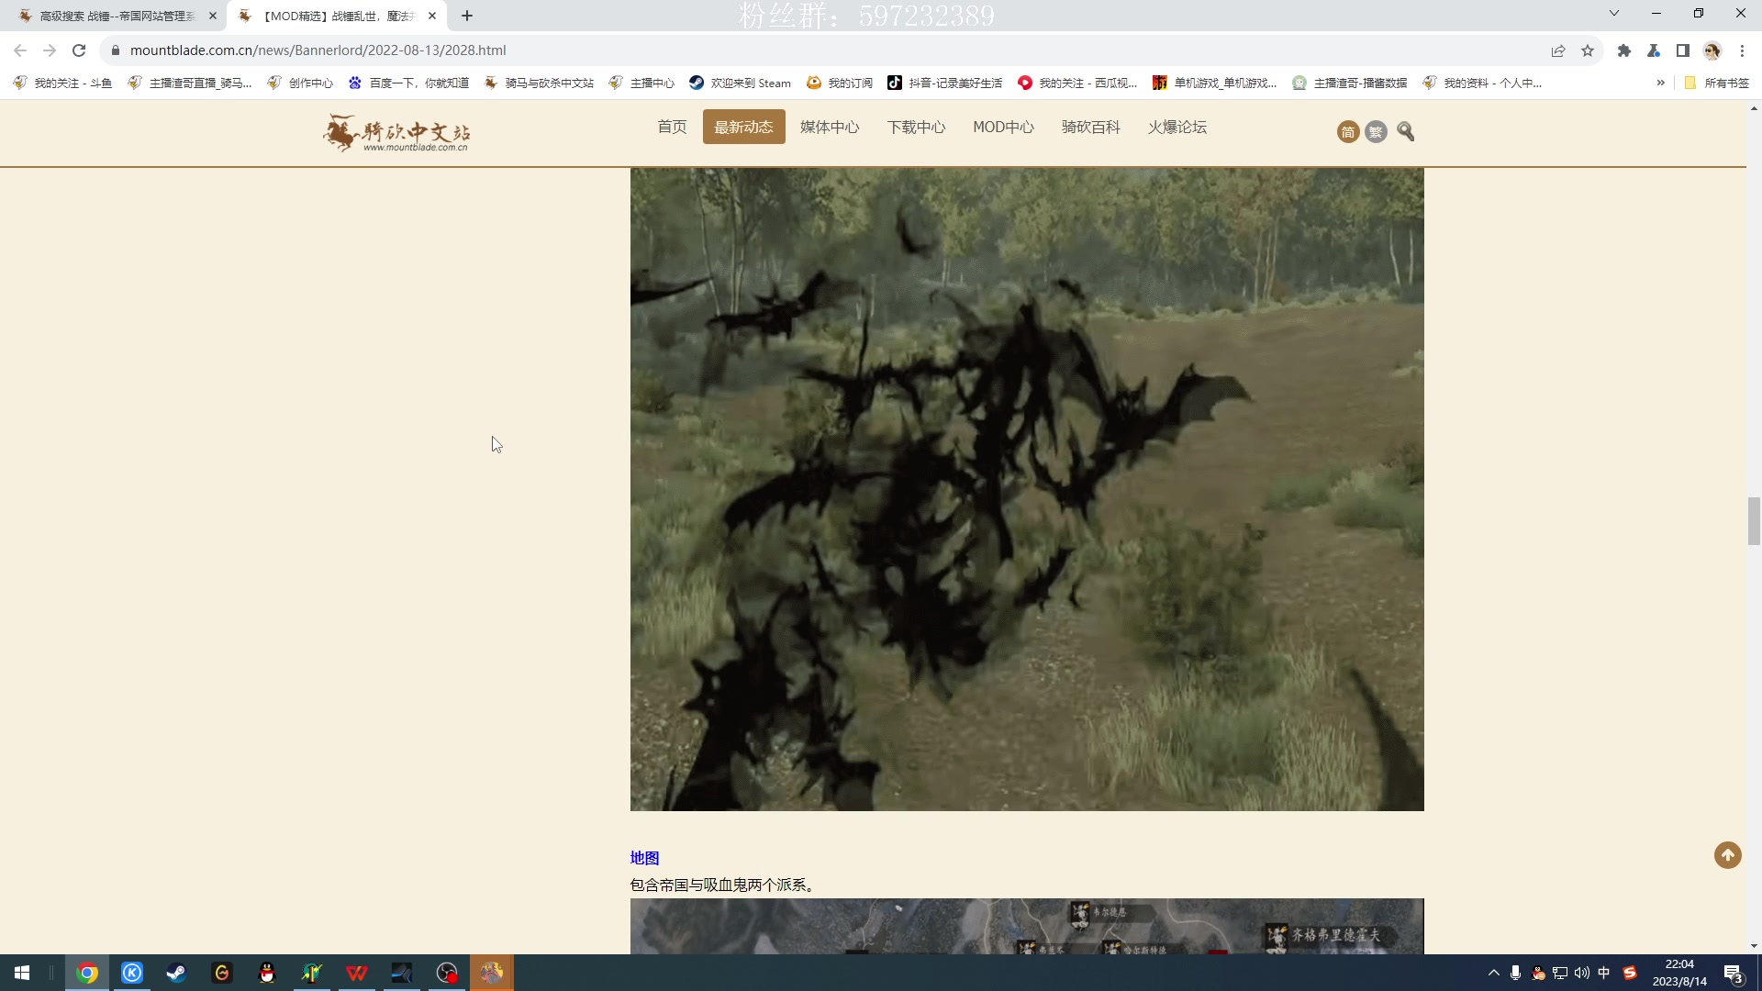
Task: Open the 所有书签 folder
Action: [1717, 83]
